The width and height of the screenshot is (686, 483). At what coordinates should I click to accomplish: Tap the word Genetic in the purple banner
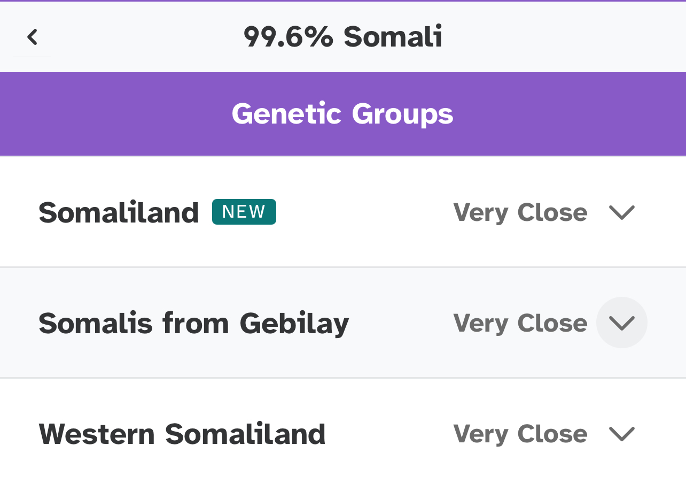click(x=286, y=114)
